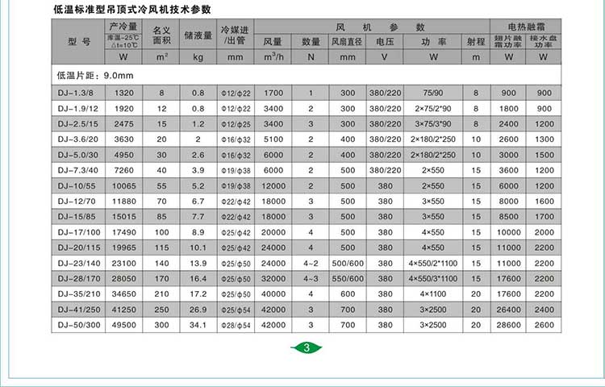The image size is (605, 387).
Task: Click the 射程 column header
Action: [476, 41]
